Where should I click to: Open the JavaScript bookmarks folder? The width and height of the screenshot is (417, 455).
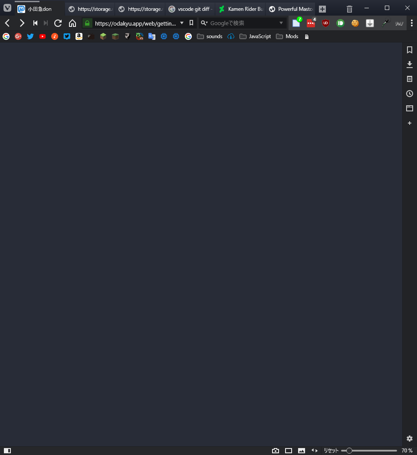[255, 36]
